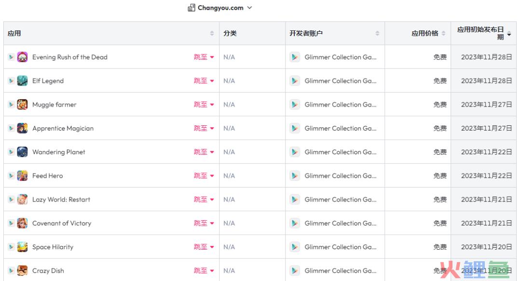This screenshot has width=521, height=281.
Task: Open the Covenant of Victory app page
Action: pyautogui.click(x=61, y=223)
